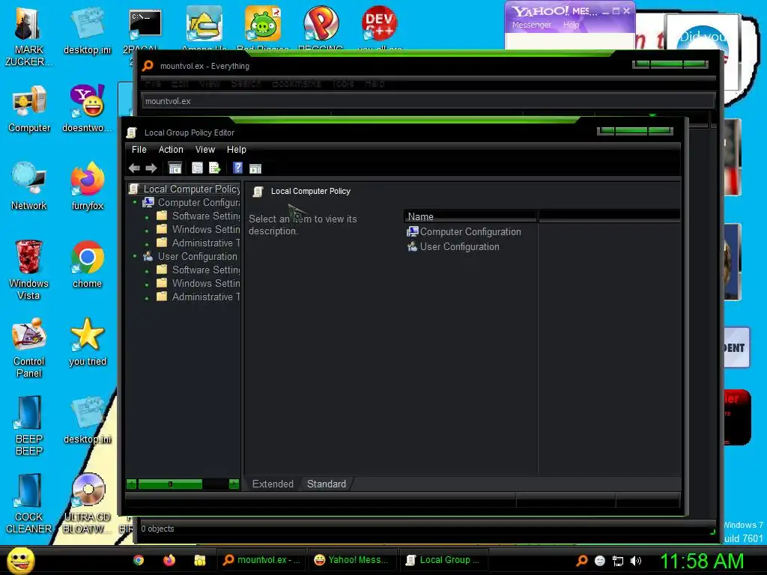Select Computer Configuration in the right list
767x575 pixels.
pyautogui.click(x=464, y=232)
